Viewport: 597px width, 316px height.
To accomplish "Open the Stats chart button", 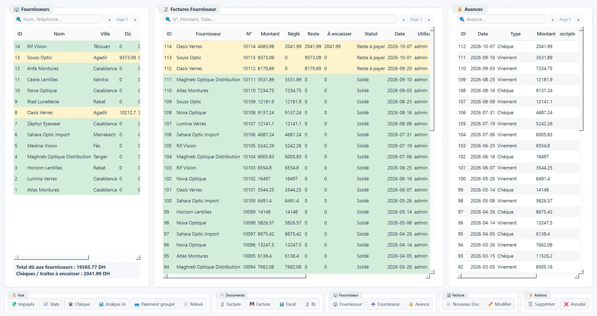I will click(x=51, y=304).
